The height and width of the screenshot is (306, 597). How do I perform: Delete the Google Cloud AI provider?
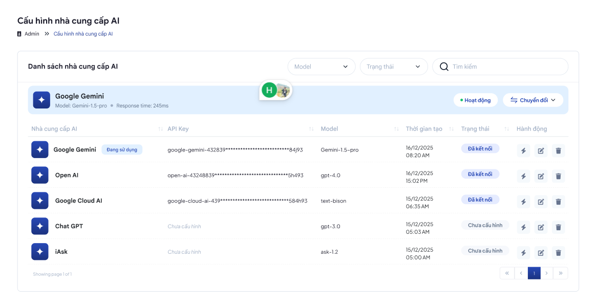click(x=559, y=202)
